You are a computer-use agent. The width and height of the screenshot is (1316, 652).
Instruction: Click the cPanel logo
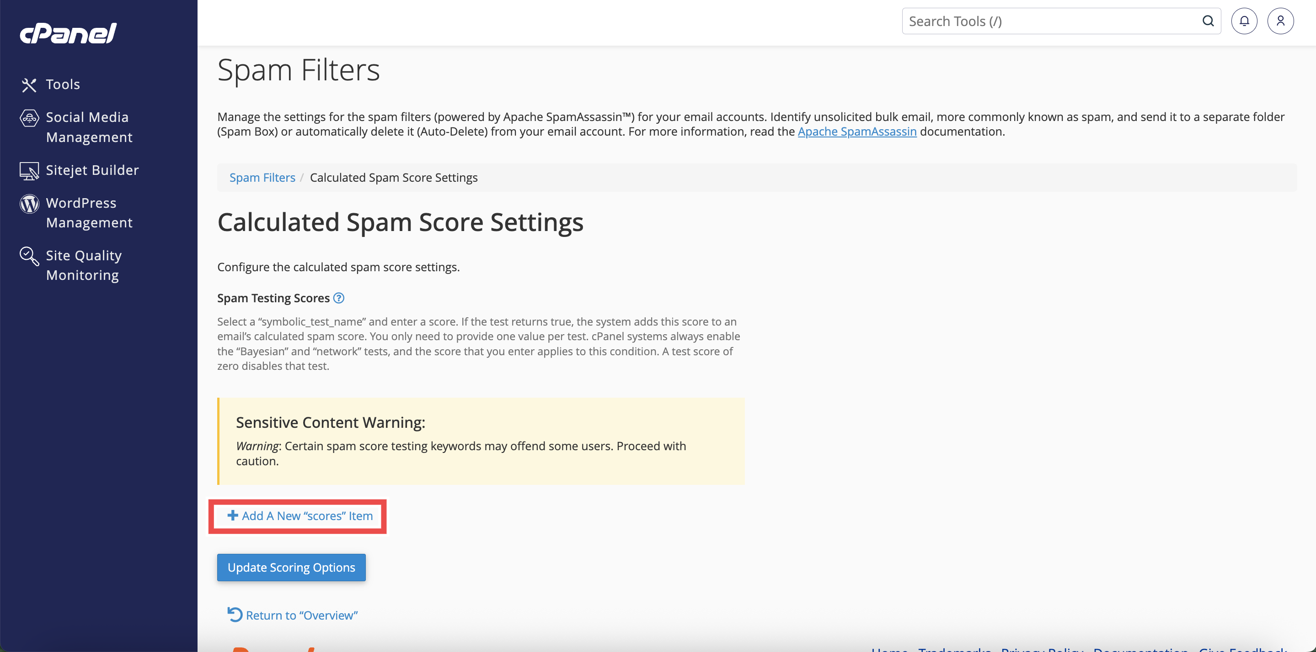point(69,34)
